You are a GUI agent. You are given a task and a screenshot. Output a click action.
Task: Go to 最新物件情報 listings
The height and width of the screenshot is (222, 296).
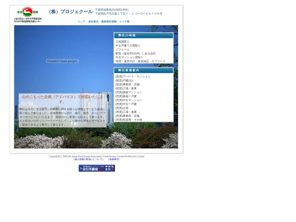pyautogui.click(x=109, y=22)
